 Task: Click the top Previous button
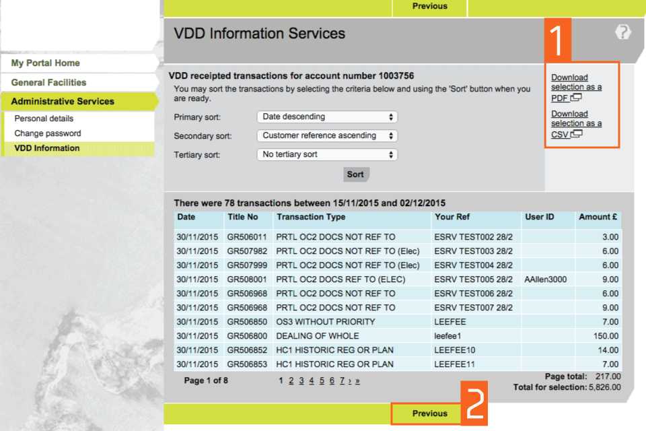pos(429,6)
